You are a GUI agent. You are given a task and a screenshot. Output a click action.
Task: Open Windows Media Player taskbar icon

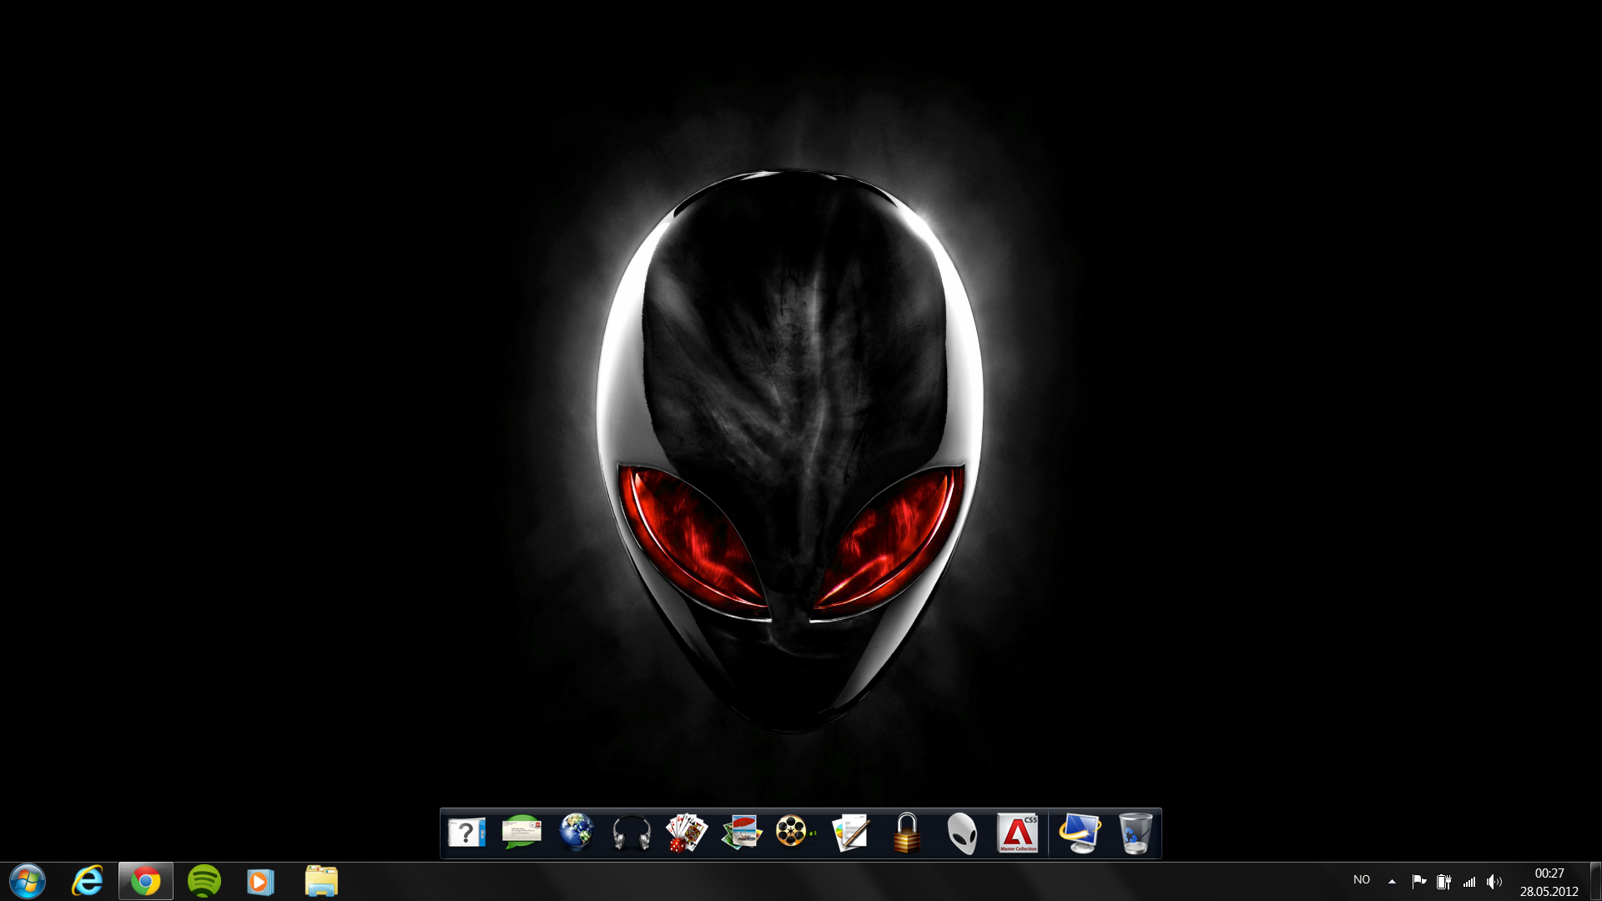click(x=261, y=881)
